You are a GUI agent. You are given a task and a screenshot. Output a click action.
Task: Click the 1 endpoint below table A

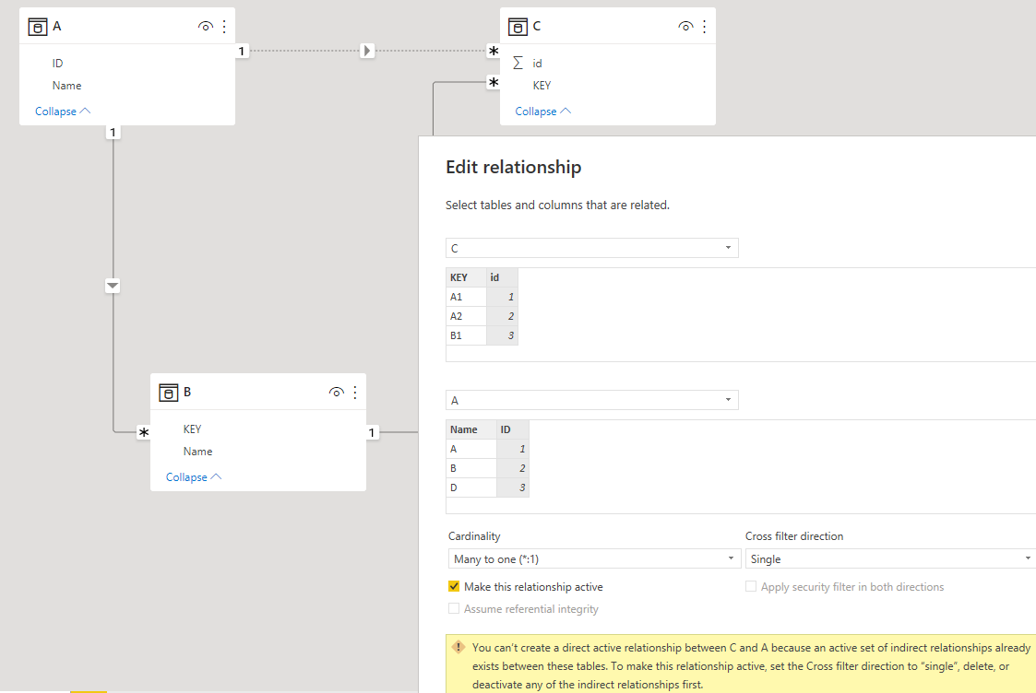pos(113,132)
